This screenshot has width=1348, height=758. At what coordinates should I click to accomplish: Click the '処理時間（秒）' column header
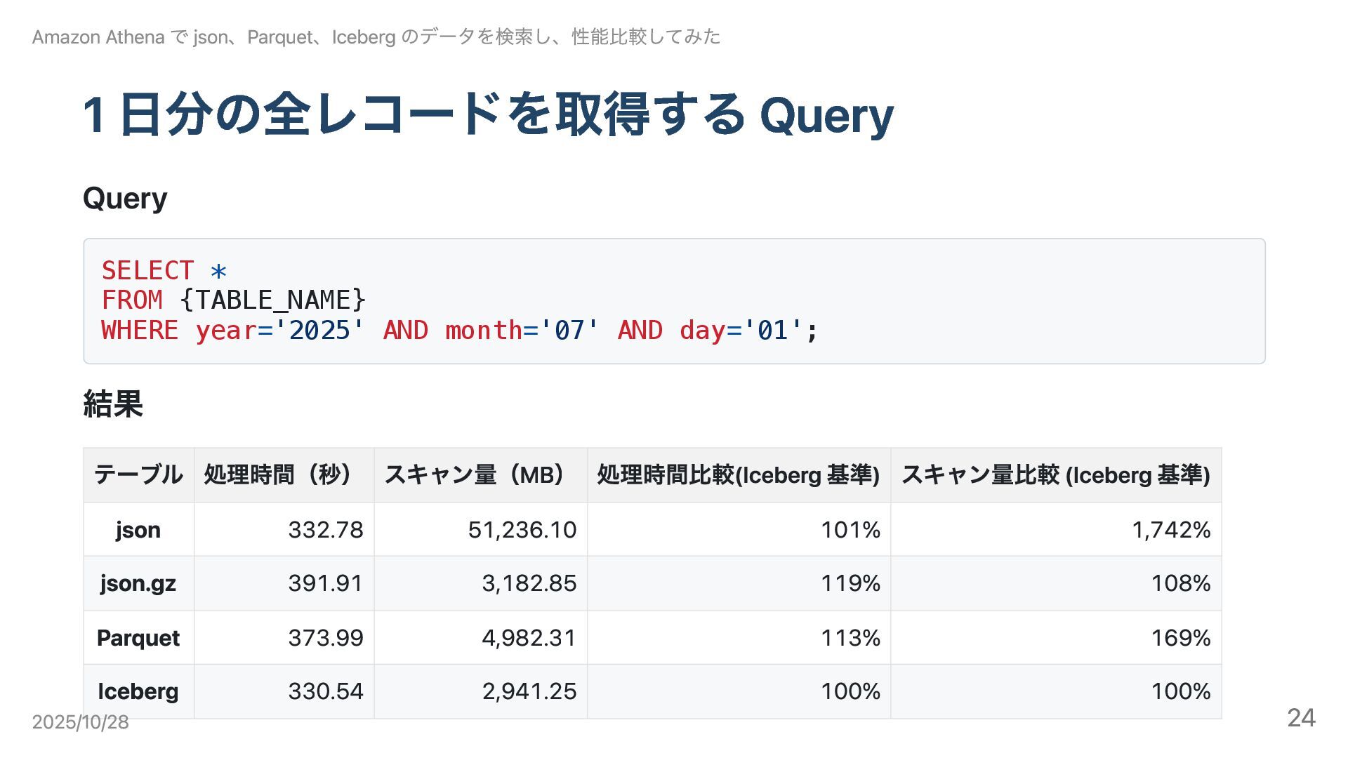coord(284,475)
